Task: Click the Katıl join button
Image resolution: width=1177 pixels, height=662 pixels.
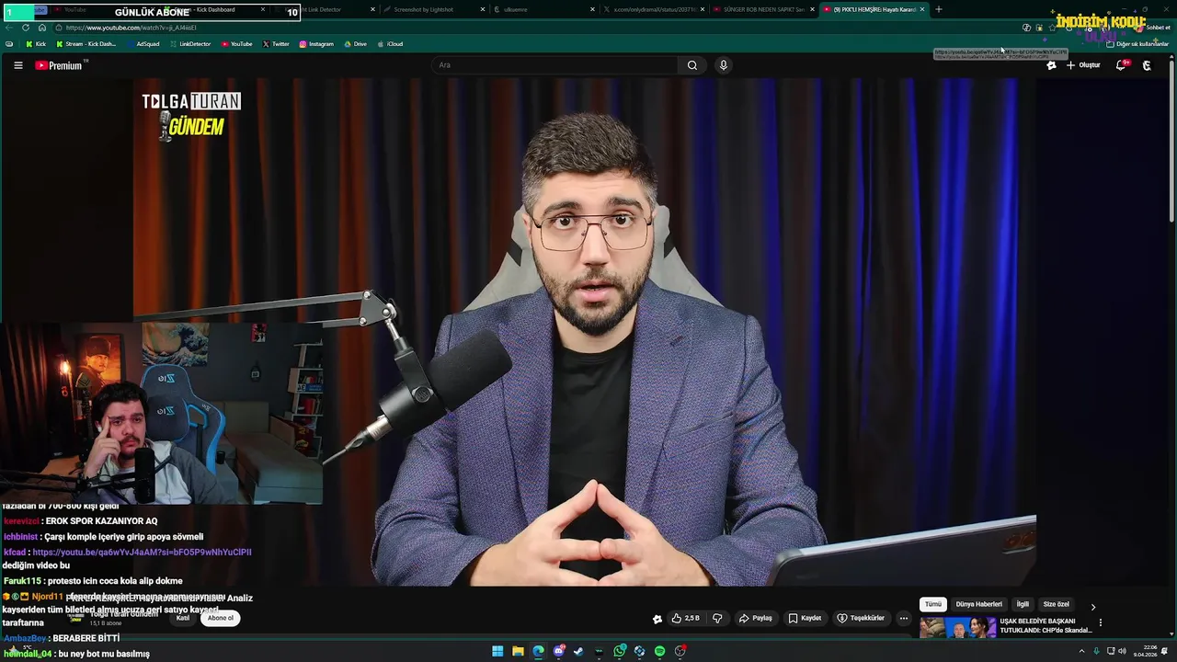Action: pos(183,618)
